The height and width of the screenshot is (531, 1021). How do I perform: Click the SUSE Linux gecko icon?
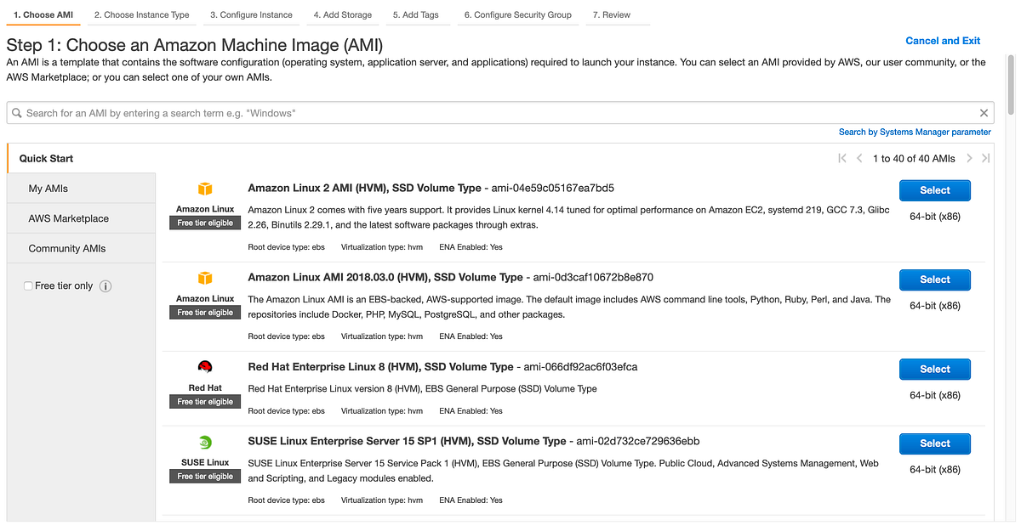(204, 442)
